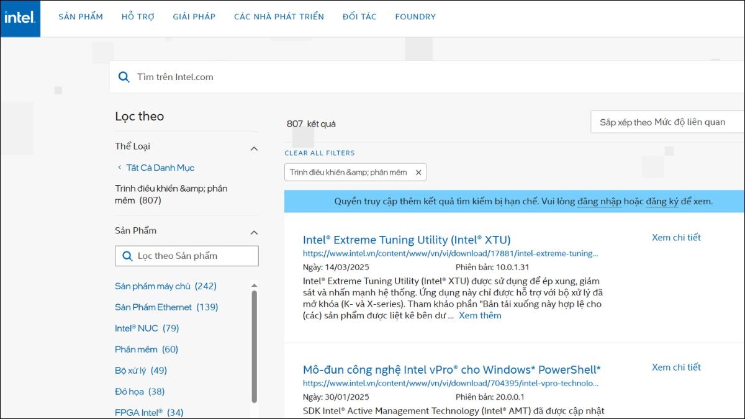This screenshot has width=745, height=419.
Task: Click the product list scrollbar thumb
Action: pos(254,346)
